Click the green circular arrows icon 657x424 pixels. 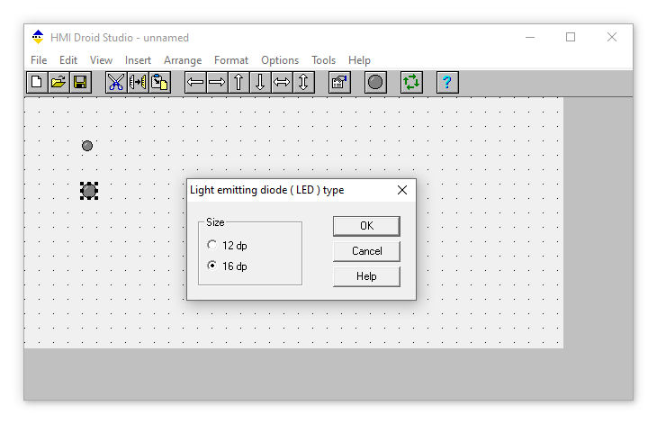pos(411,82)
